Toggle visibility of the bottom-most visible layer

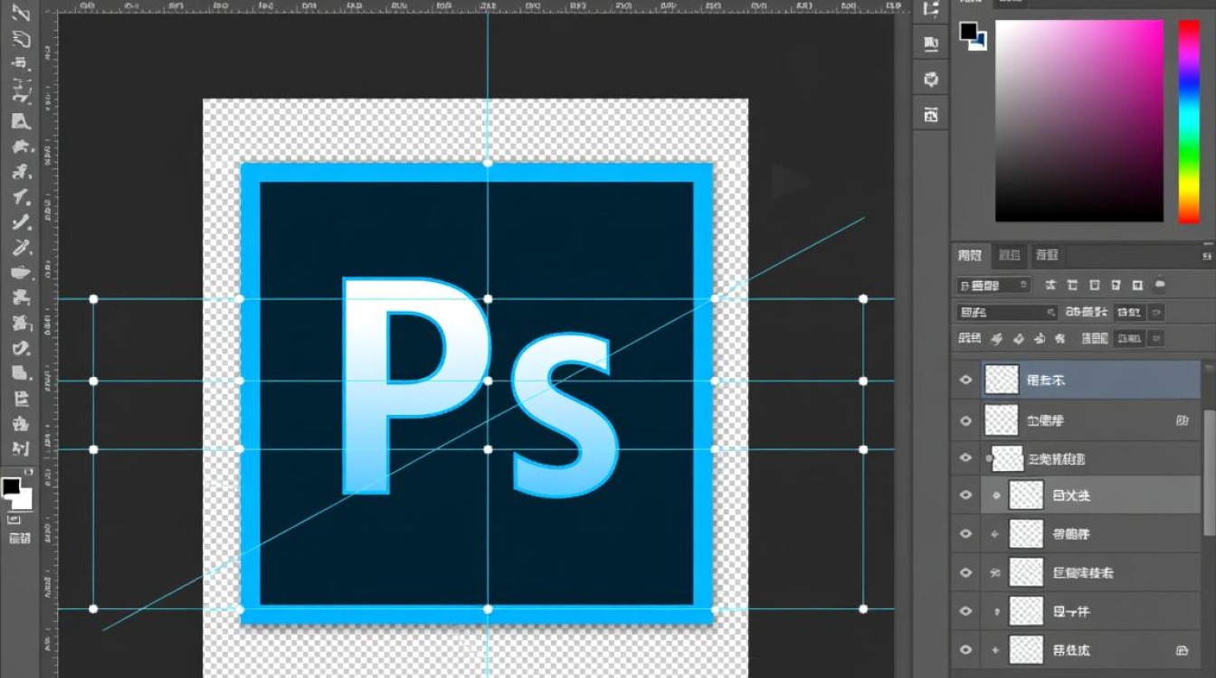[965, 650]
